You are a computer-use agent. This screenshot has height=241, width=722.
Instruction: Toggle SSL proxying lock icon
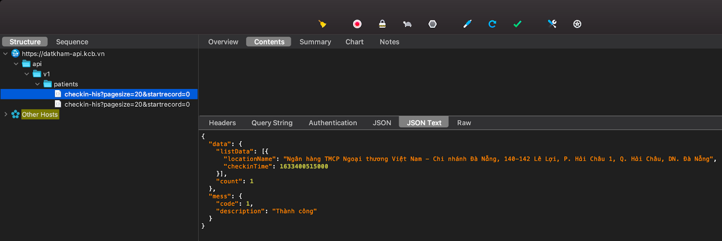pyautogui.click(x=382, y=24)
